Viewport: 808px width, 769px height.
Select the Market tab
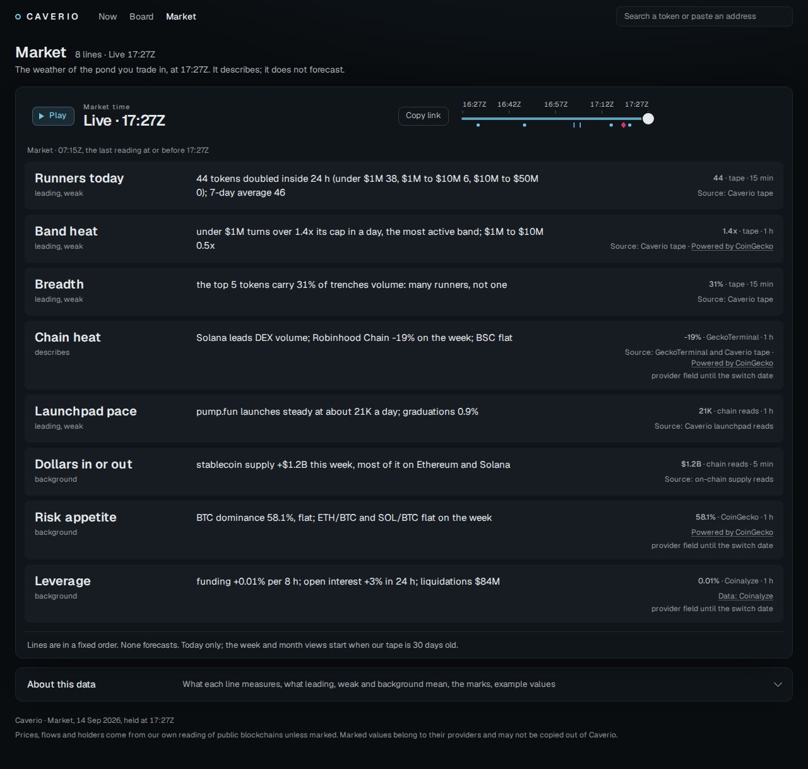[x=181, y=16]
